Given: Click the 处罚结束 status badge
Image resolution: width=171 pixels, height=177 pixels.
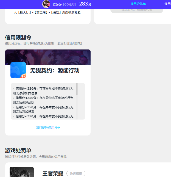Looking at the screenshot, I should point(76,173).
